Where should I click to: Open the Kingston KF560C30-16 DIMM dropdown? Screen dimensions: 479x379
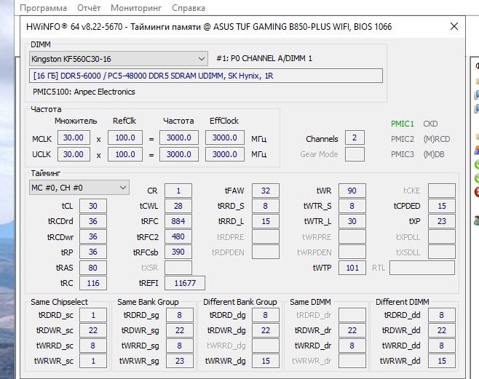pos(119,59)
